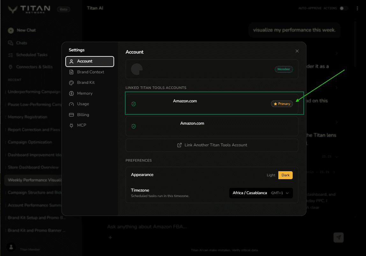Open Underperforming Campaign recent chat
Image resolution: width=366 pixels, height=256 pixels.
(x=34, y=92)
